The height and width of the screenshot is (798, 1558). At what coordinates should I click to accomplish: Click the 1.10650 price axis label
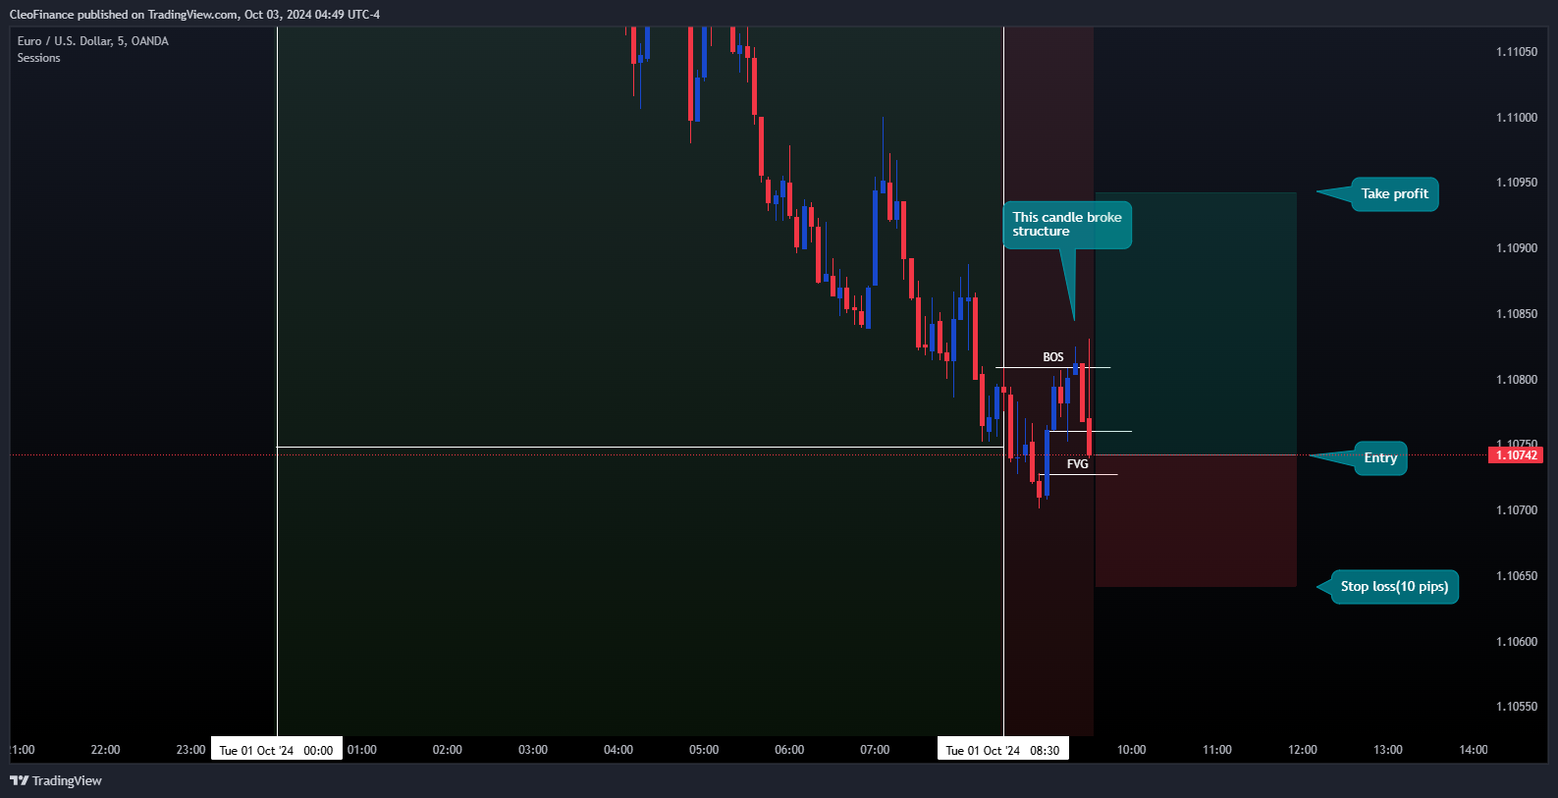(1517, 576)
